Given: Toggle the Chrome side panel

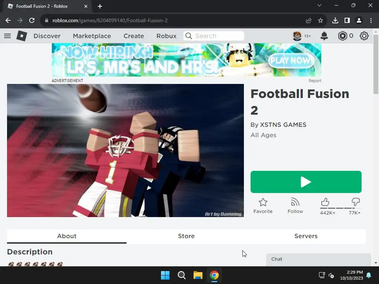Looking at the screenshot, I should point(347,21).
